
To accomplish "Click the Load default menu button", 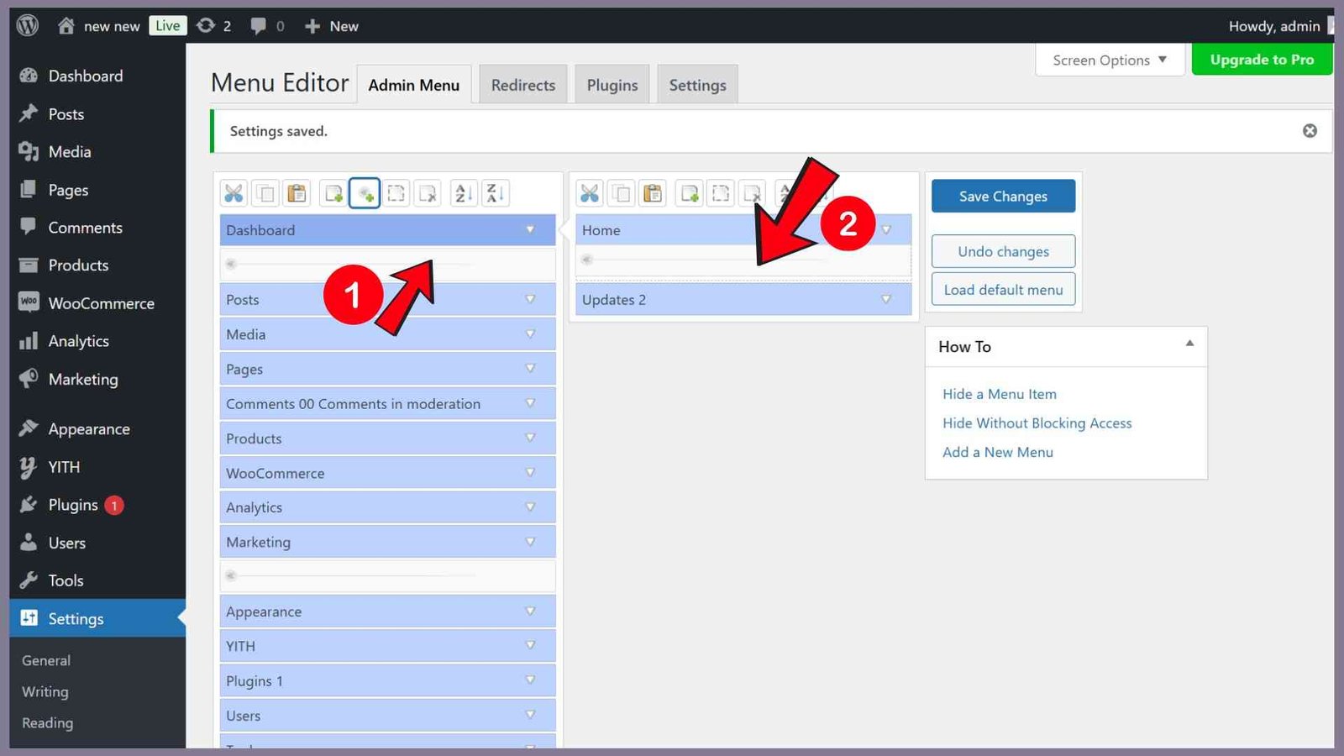I will tap(1003, 290).
